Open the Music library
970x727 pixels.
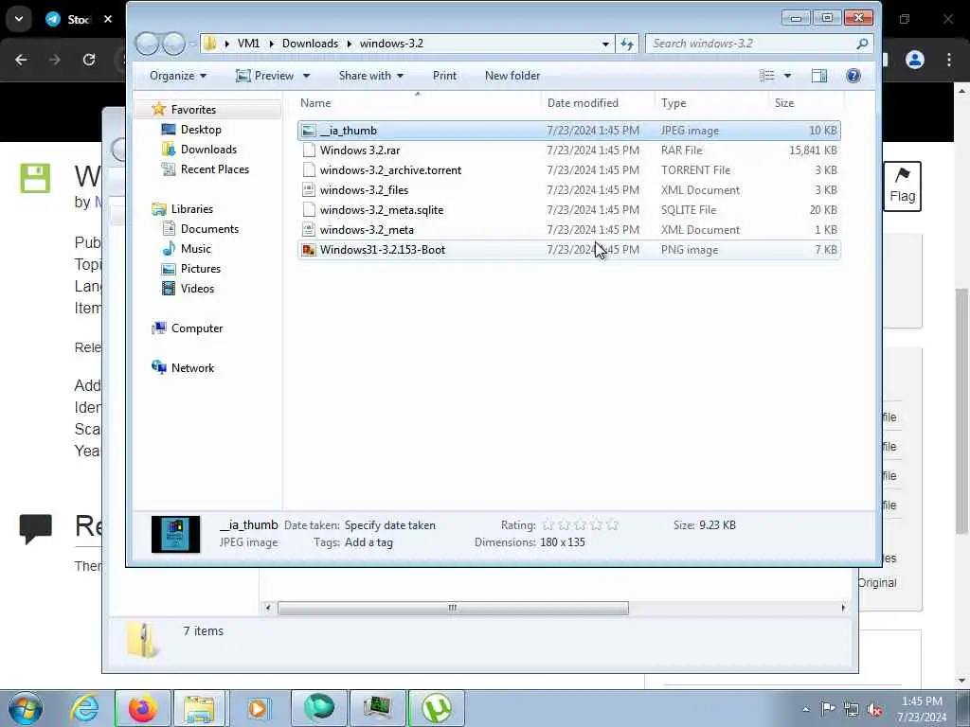click(x=195, y=249)
